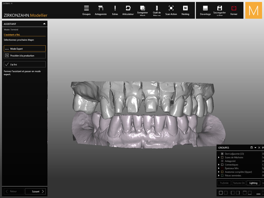Open the Extras tool
The image size is (264, 198).
pos(115,10)
